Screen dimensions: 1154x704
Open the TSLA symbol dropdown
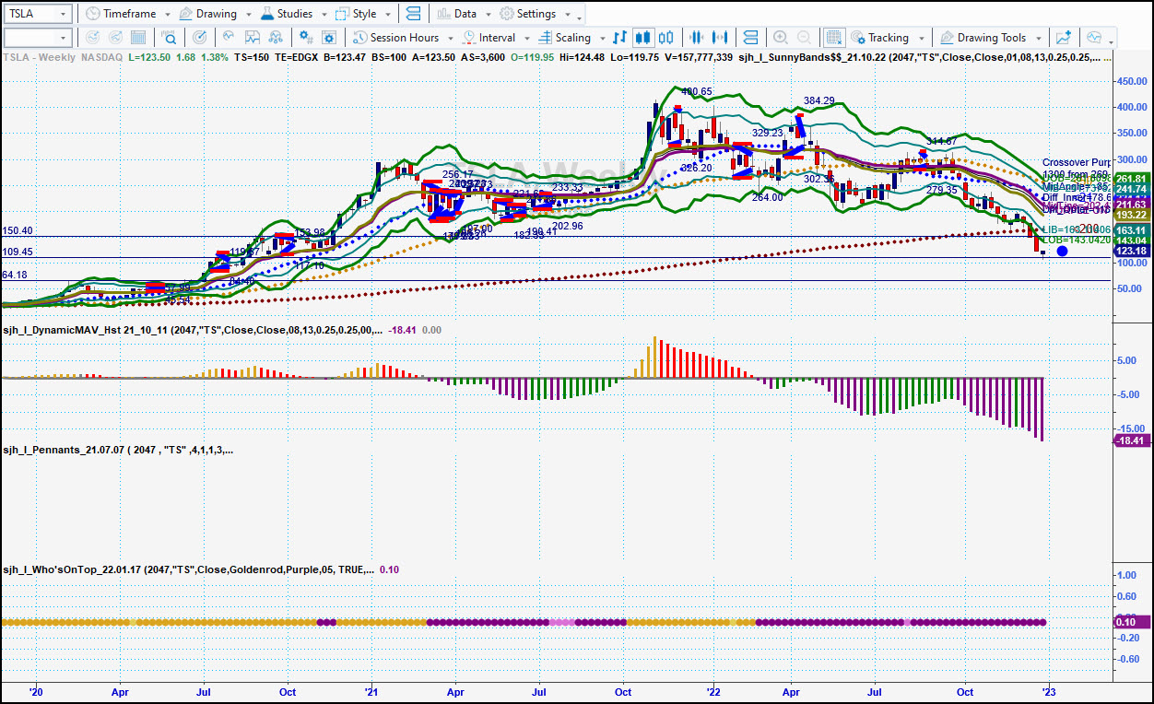[x=63, y=14]
